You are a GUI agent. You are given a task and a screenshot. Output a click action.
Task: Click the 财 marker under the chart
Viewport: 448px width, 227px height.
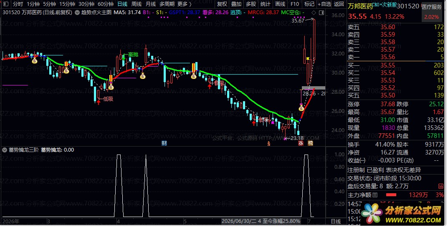tap(164, 143)
